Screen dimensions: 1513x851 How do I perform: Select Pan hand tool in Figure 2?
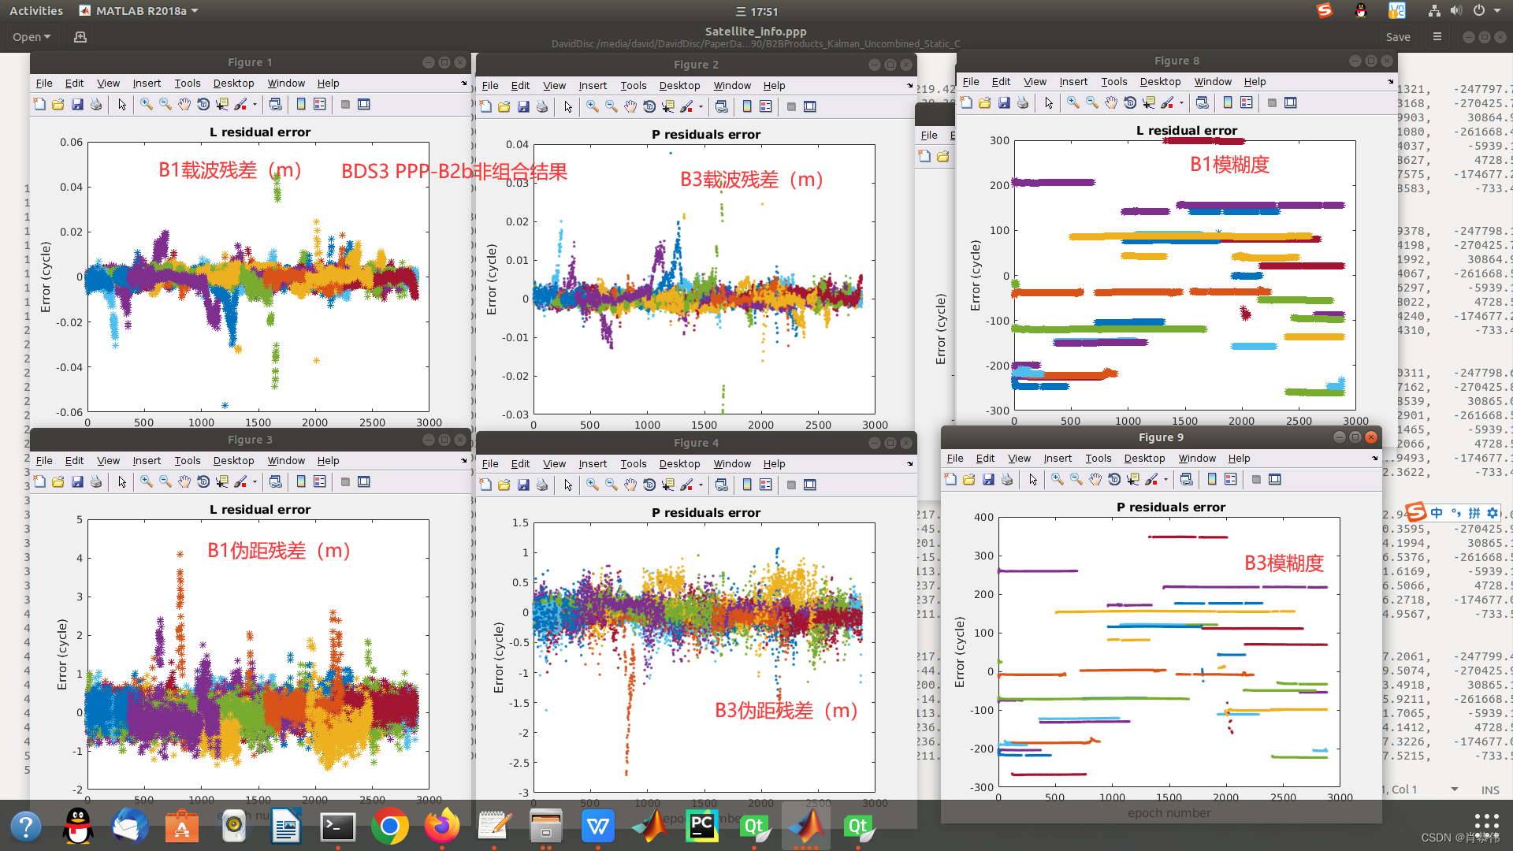coord(630,106)
